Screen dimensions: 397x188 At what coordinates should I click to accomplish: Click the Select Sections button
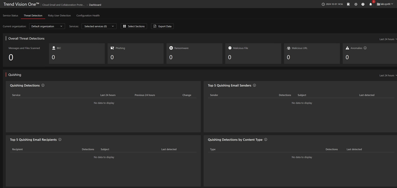[134, 26]
